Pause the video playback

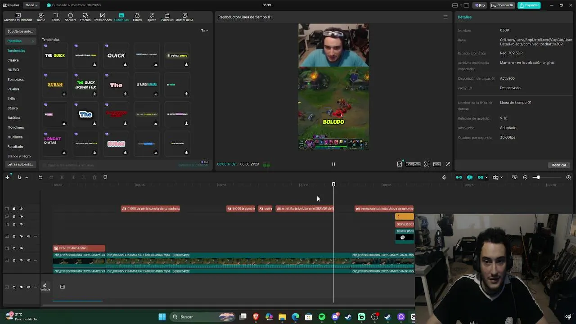tap(333, 164)
